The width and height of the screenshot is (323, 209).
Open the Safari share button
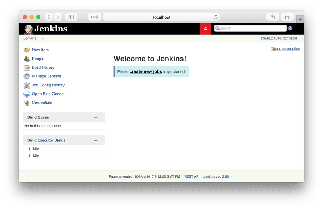(x=272, y=17)
